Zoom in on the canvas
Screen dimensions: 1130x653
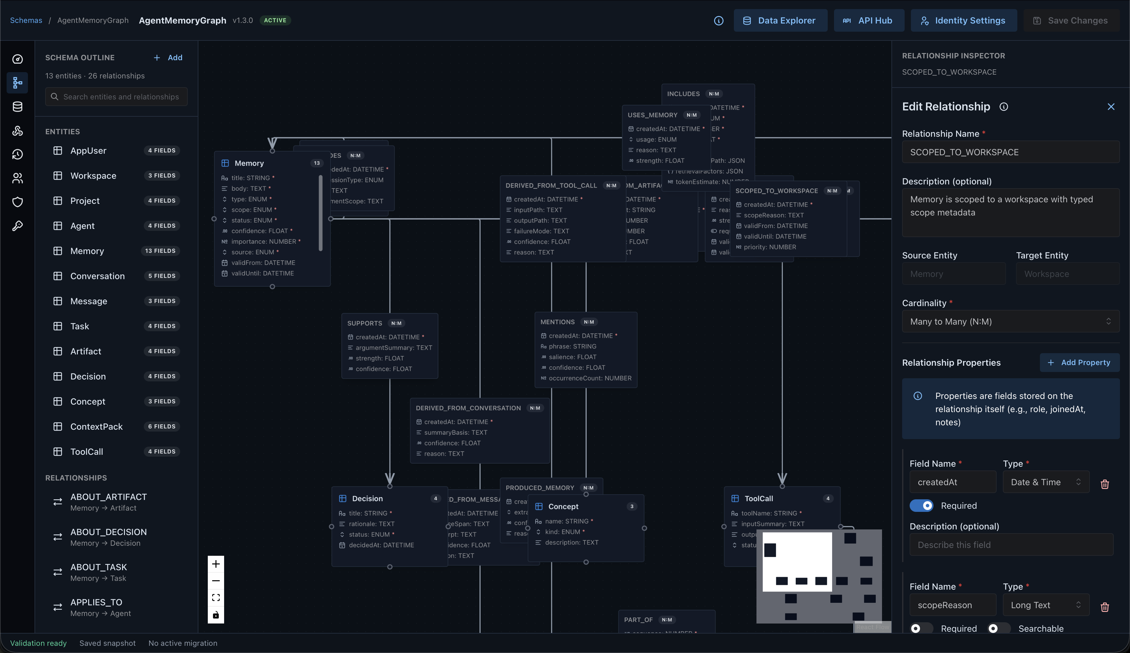coord(216,564)
